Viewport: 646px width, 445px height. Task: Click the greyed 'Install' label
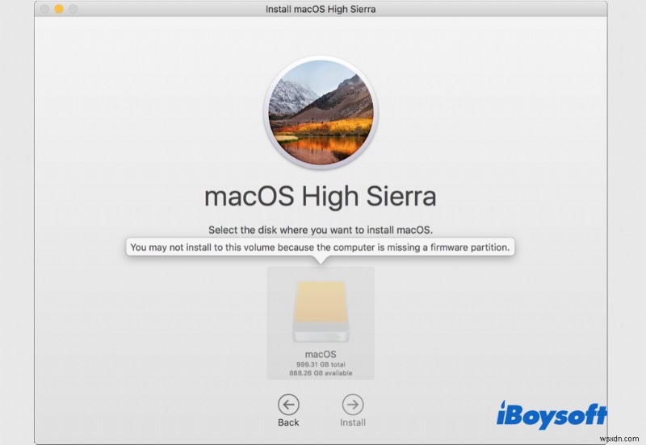[353, 422]
